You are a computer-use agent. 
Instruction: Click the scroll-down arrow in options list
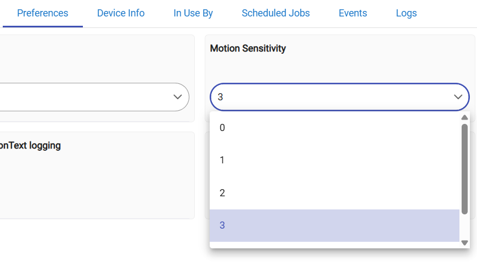point(464,242)
